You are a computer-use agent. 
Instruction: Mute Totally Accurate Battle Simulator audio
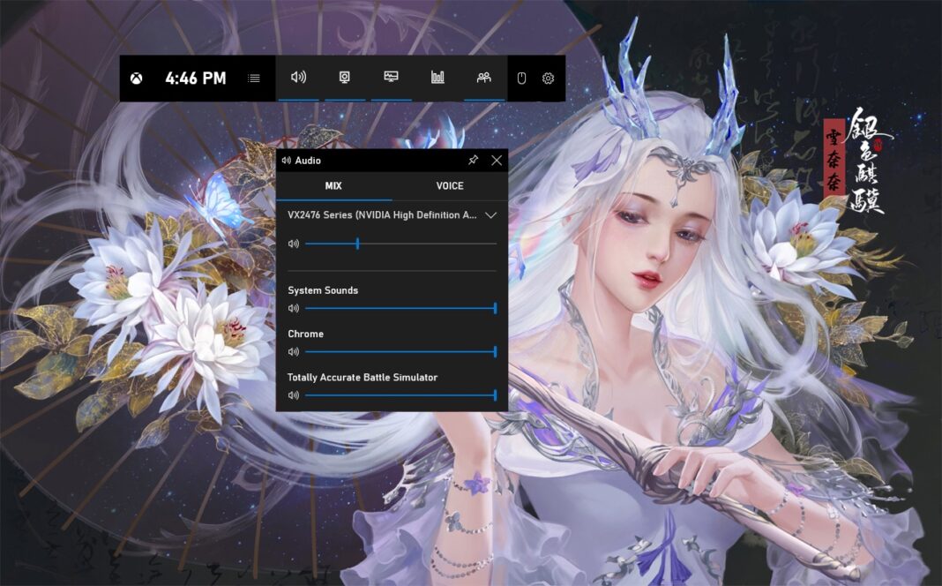[294, 395]
